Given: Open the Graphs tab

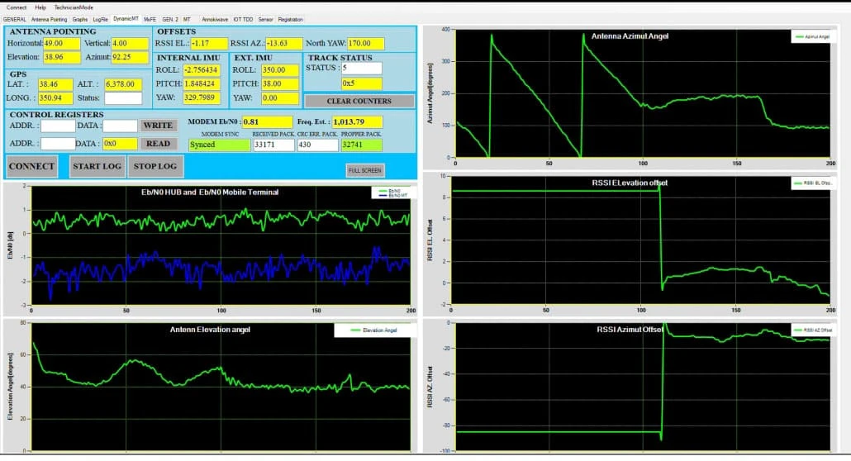Looking at the screenshot, I should (x=79, y=18).
